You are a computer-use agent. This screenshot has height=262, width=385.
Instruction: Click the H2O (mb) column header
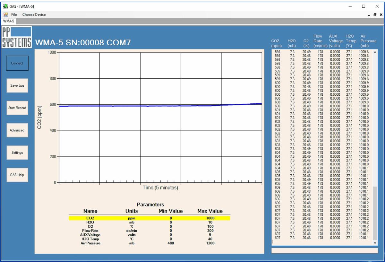click(292, 43)
